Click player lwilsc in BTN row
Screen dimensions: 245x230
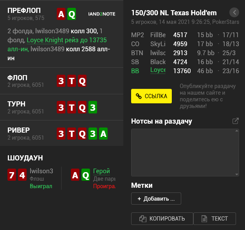158,53
